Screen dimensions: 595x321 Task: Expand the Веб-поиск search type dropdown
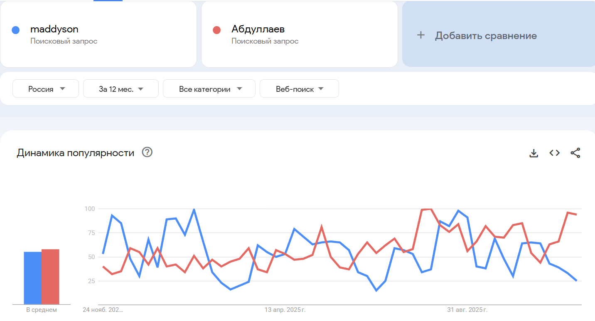pyautogui.click(x=299, y=89)
